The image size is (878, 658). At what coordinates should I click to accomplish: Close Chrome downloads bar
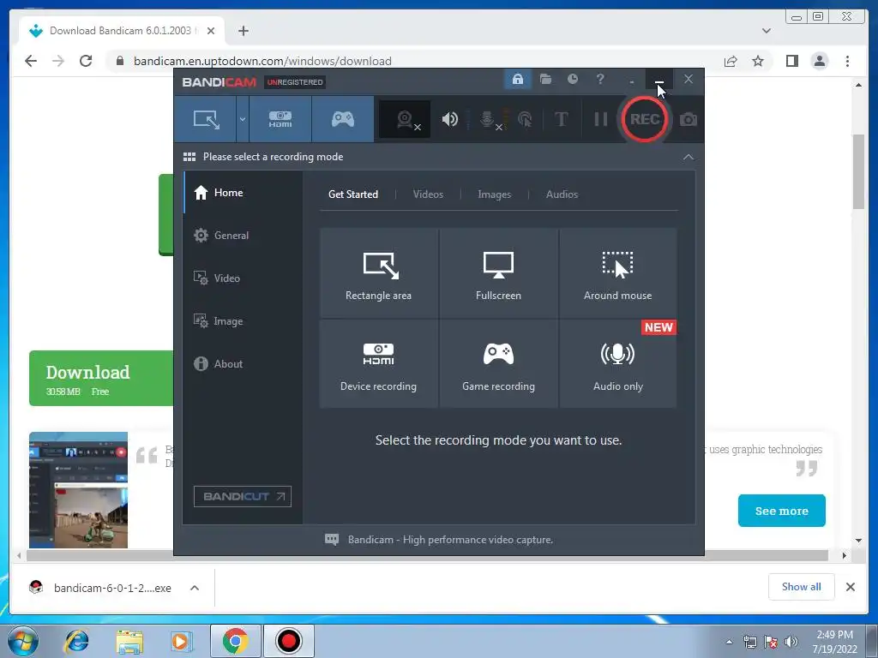(850, 586)
